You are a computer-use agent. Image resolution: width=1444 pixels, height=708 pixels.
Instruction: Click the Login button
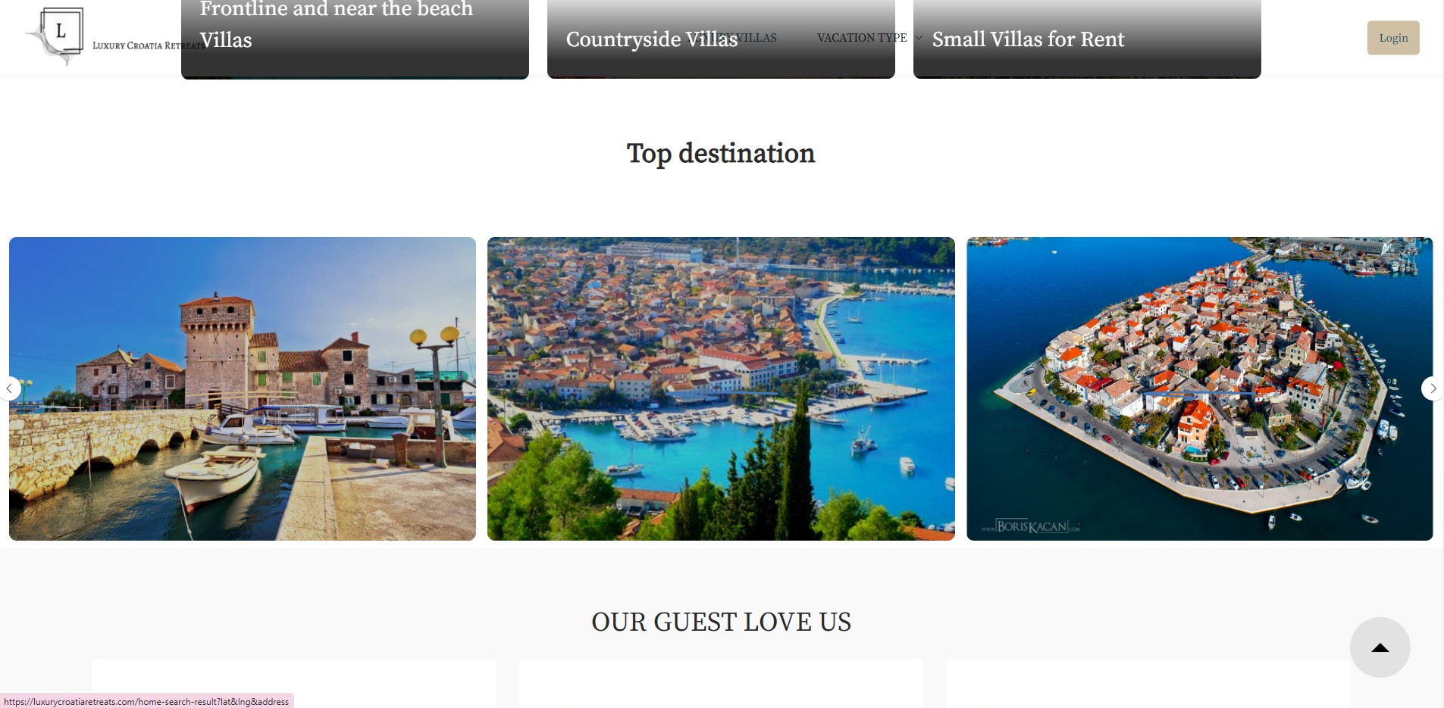[1393, 38]
